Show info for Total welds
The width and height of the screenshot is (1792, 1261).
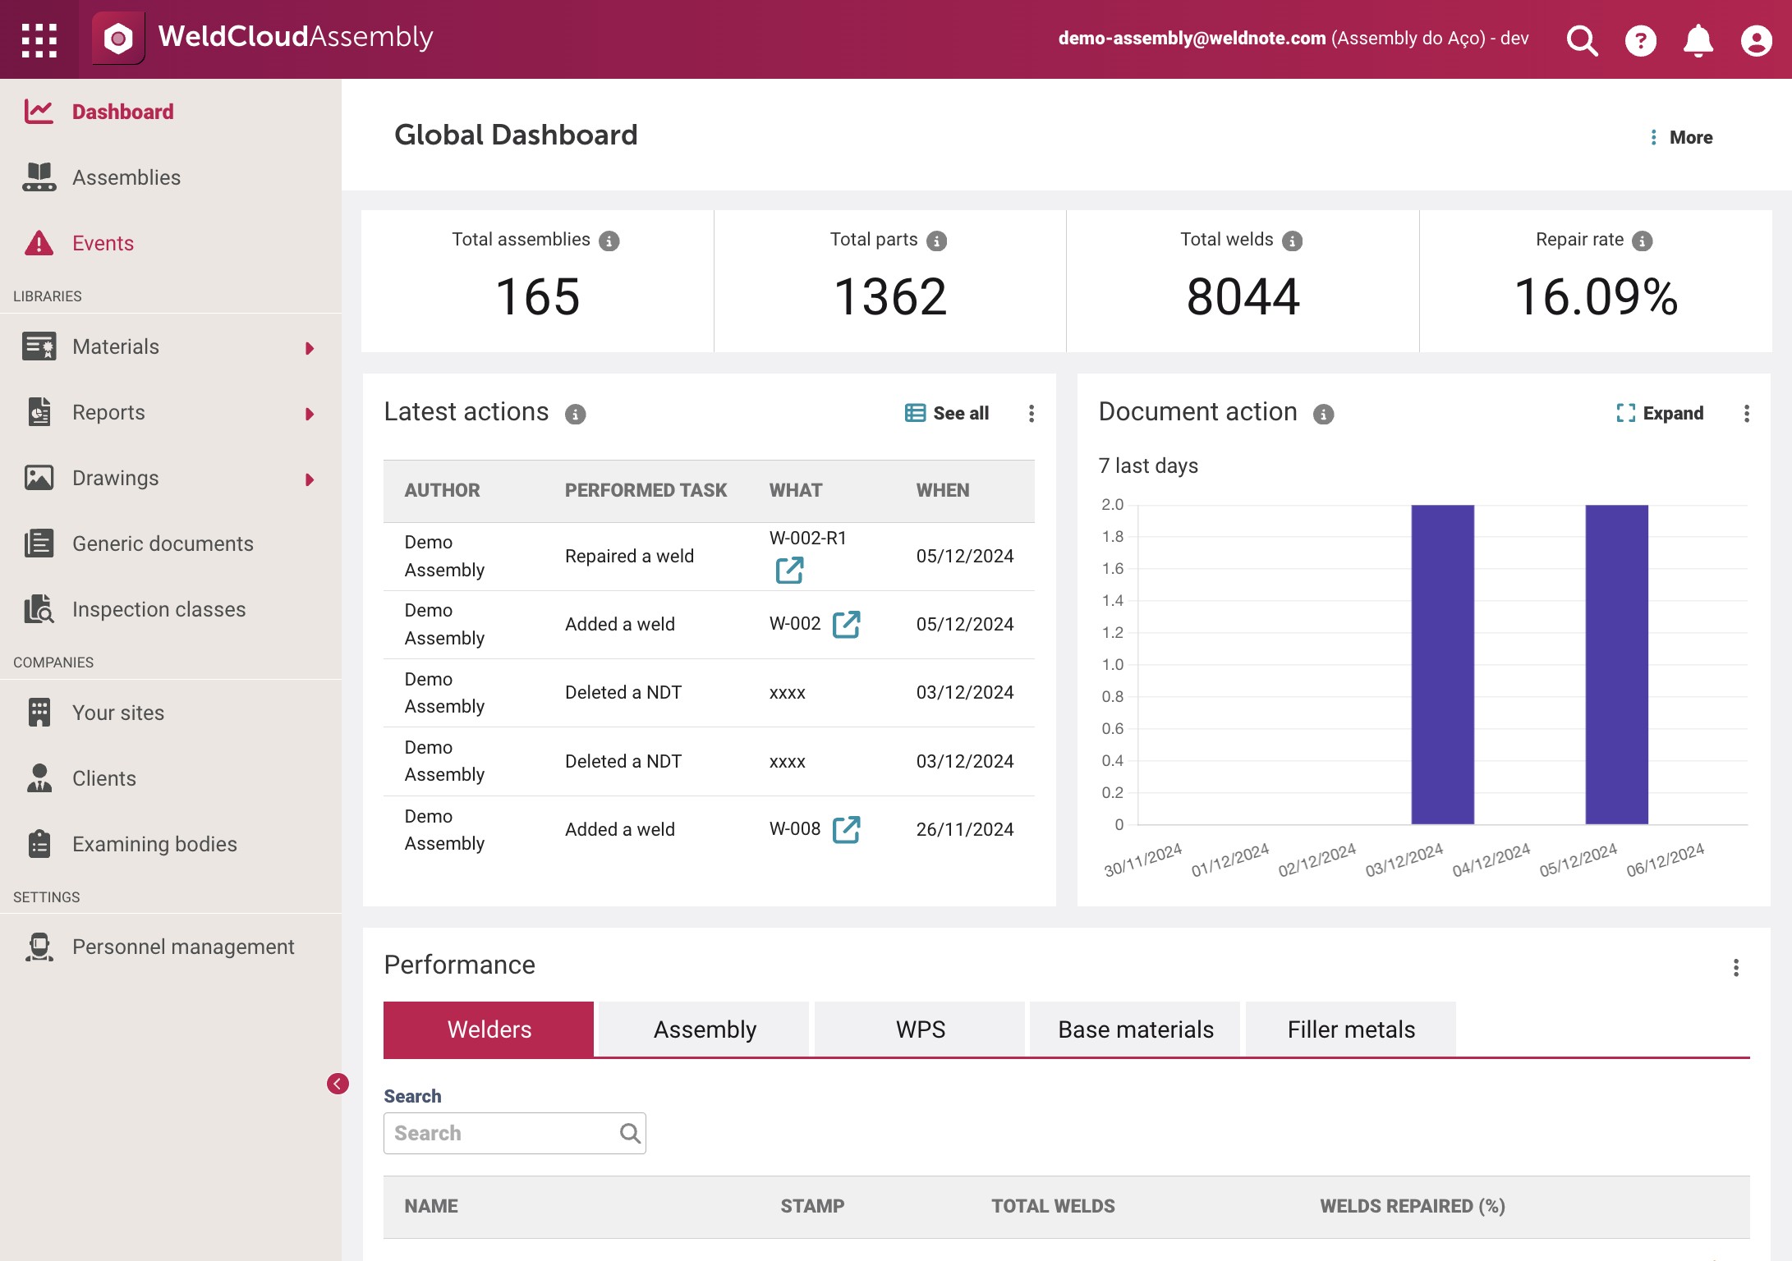pyautogui.click(x=1292, y=241)
